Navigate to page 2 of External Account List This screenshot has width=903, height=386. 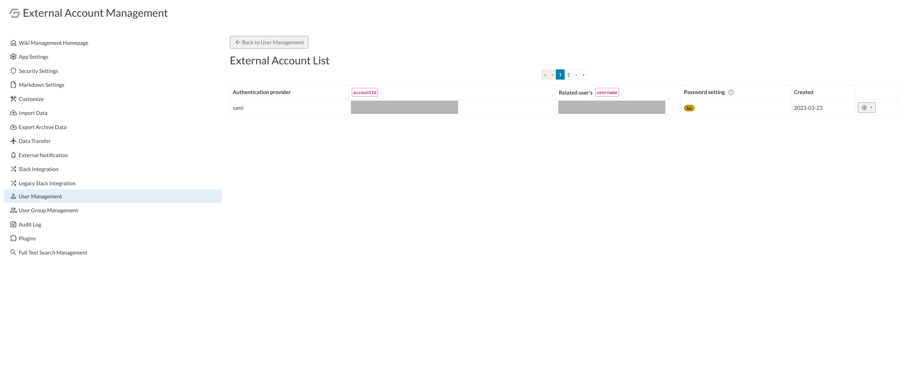tap(568, 74)
